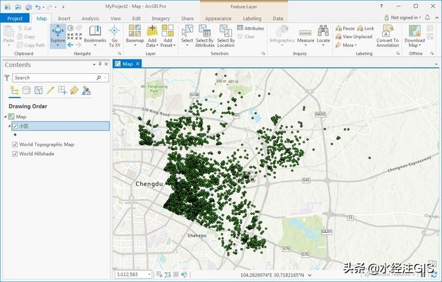Open the Contents pane options menu
The width and height of the screenshot is (442, 282).
[94, 64]
